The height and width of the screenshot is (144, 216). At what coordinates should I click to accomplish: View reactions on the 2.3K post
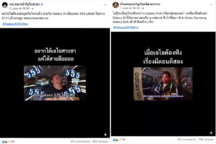pyautogui.click(x=119, y=140)
